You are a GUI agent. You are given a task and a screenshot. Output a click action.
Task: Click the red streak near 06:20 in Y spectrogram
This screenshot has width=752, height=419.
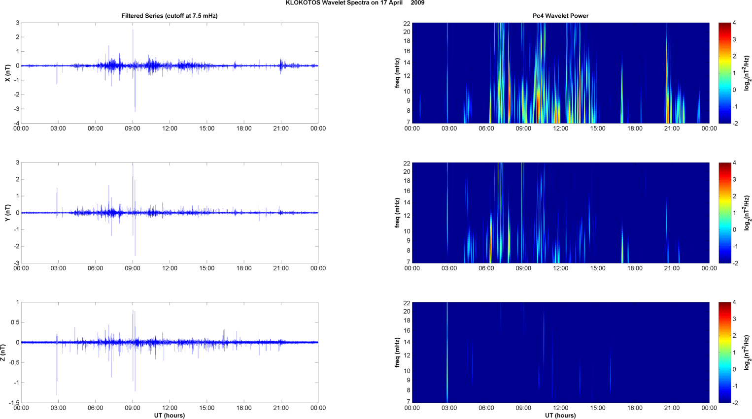click(491, 241)
